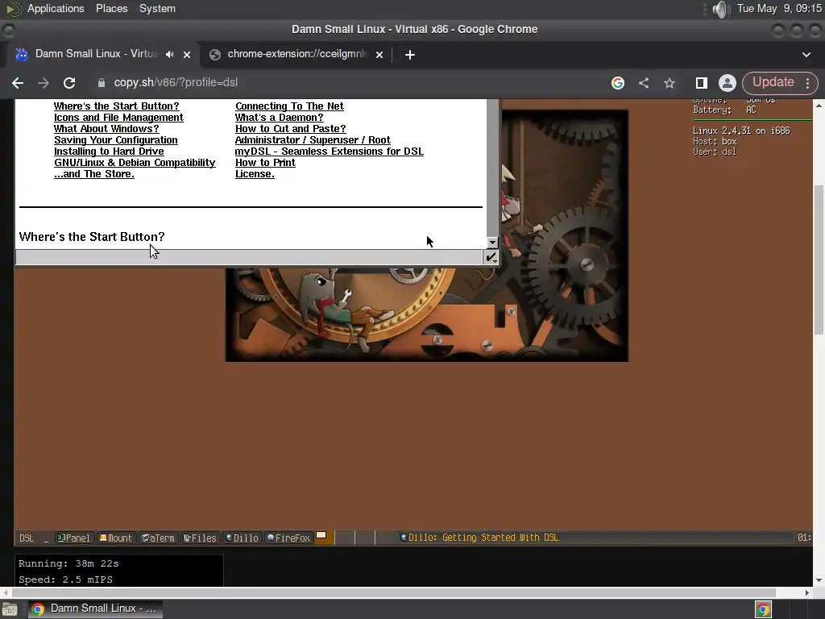
Task: Click horizontal scrollbar left arrow
Action: click(x=6, y=592)
